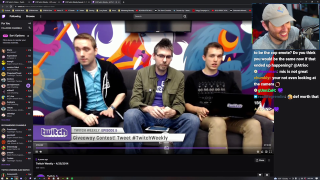Mute the video volume
Viewport: 320px width, 180px height.
41,151
